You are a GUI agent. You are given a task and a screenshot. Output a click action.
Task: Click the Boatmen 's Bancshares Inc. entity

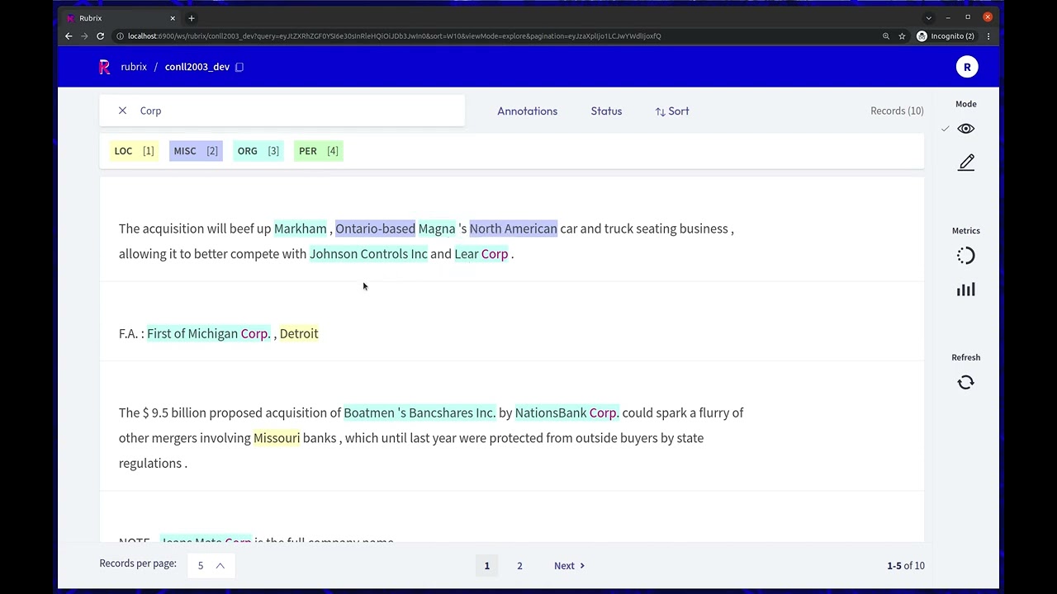click(419, 412)
